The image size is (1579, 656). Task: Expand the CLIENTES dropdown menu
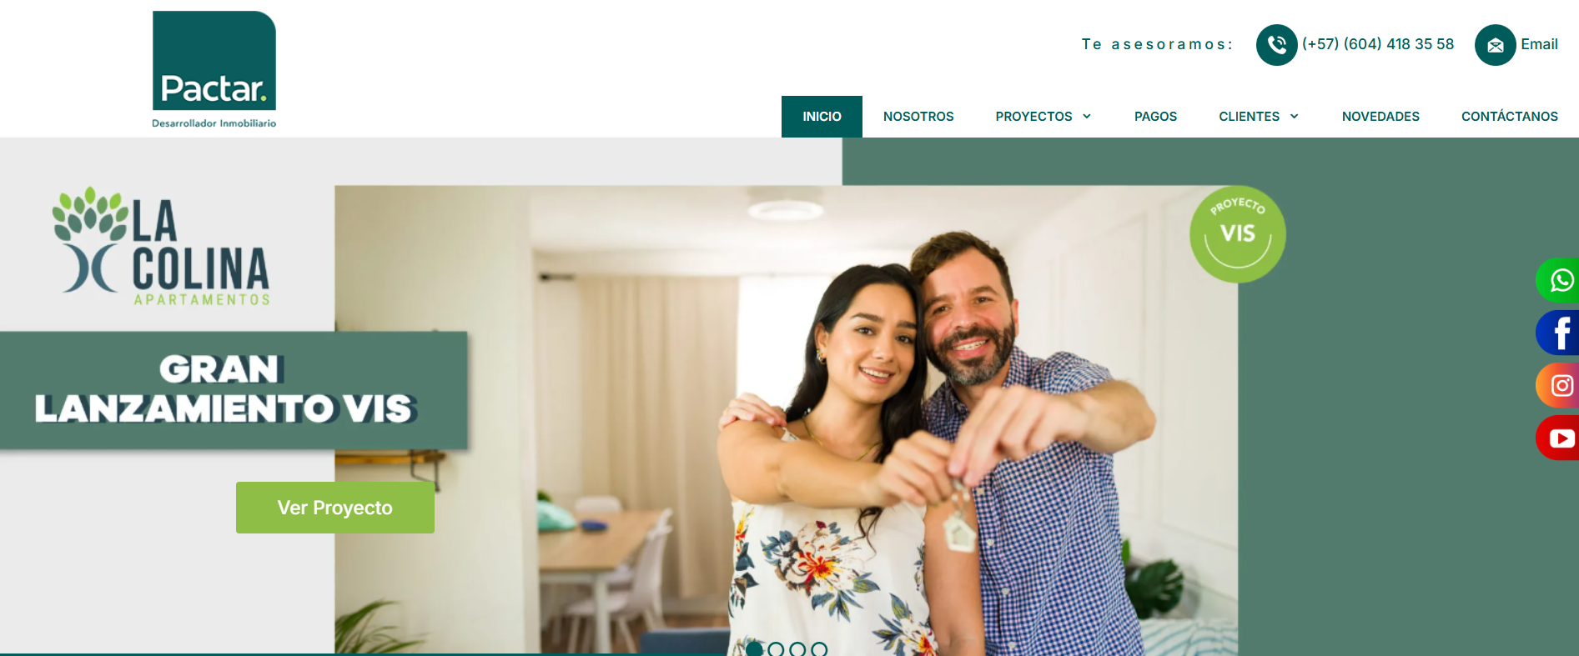coord(1259,117)
